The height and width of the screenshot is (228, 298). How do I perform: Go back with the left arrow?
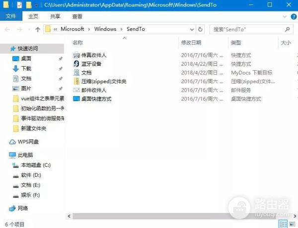(7, 29)
